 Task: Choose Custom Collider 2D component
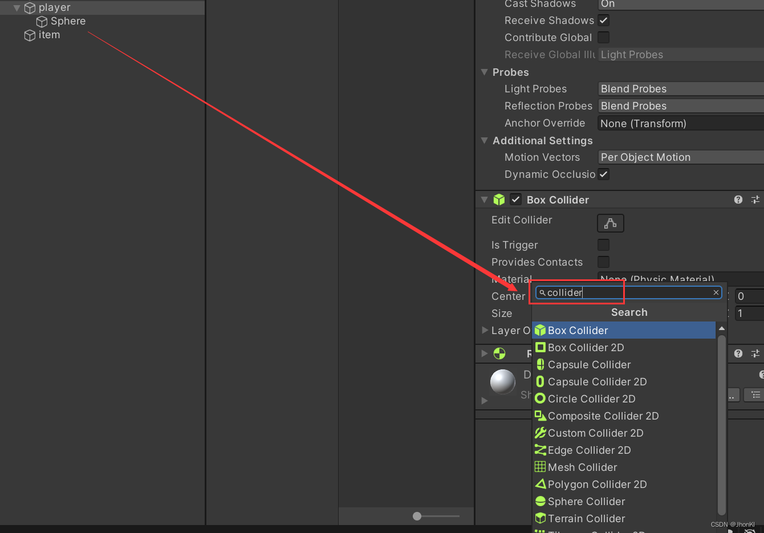624,433
